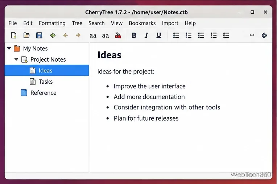Open the Bookmarks menu

[142, 23]
